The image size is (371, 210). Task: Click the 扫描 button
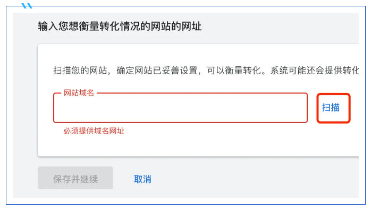333,108
